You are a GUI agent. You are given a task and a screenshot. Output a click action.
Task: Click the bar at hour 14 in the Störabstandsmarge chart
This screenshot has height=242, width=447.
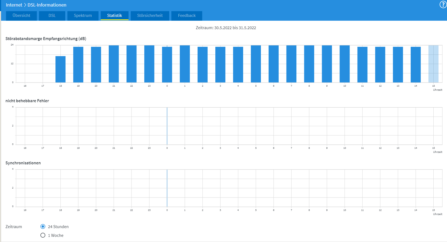pos(416,65)
